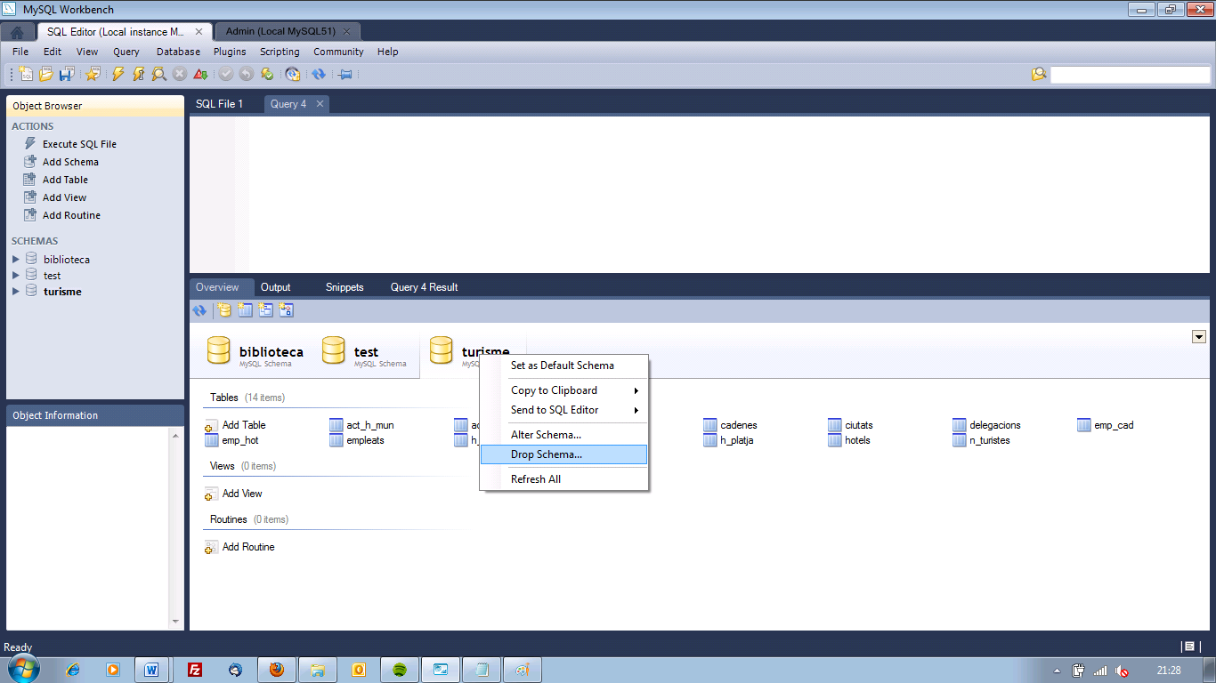Click the pin icon in the main toolbar

(x=345, y=75)
